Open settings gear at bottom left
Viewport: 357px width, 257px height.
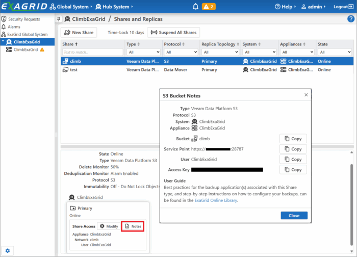[x=8, y=250]
